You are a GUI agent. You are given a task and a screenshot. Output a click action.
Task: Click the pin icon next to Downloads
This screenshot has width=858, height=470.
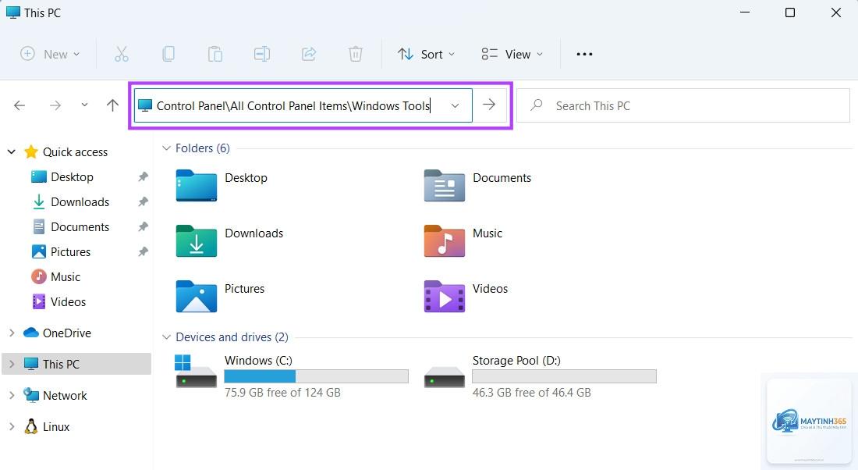point(143,201)
